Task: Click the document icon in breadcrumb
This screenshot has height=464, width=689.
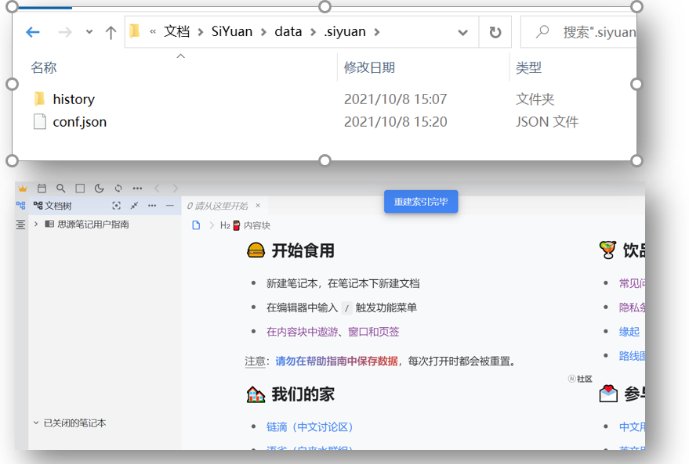Action: click(197, 225)
